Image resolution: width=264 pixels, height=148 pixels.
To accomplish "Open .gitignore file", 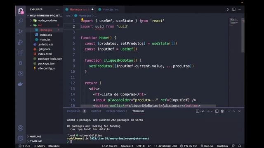I will [44, 49].
